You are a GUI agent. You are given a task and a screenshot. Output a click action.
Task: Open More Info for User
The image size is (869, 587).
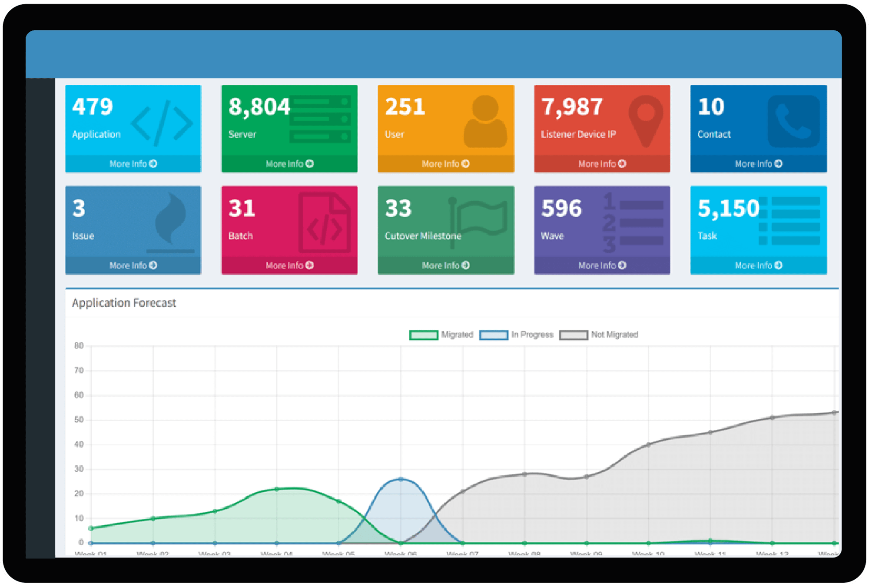coord(446,164)
